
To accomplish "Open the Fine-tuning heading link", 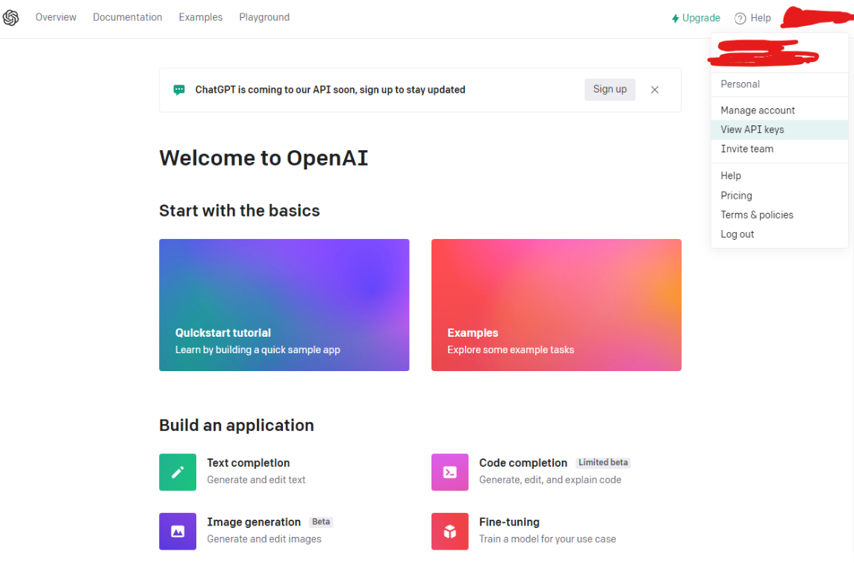I will [509, 522].
